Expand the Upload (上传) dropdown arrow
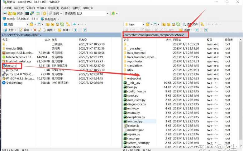243x151 pixels. [16, 30]
